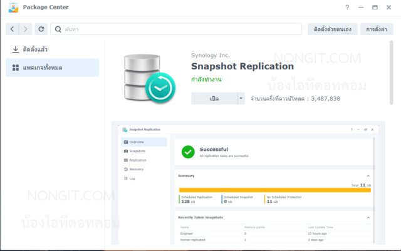Screen dimensions: 401x251
Task: Minimize the Package Center window
Action: [361, 8]
